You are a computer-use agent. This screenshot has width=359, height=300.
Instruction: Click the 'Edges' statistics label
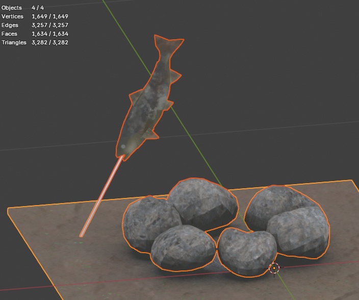[10, 25]
